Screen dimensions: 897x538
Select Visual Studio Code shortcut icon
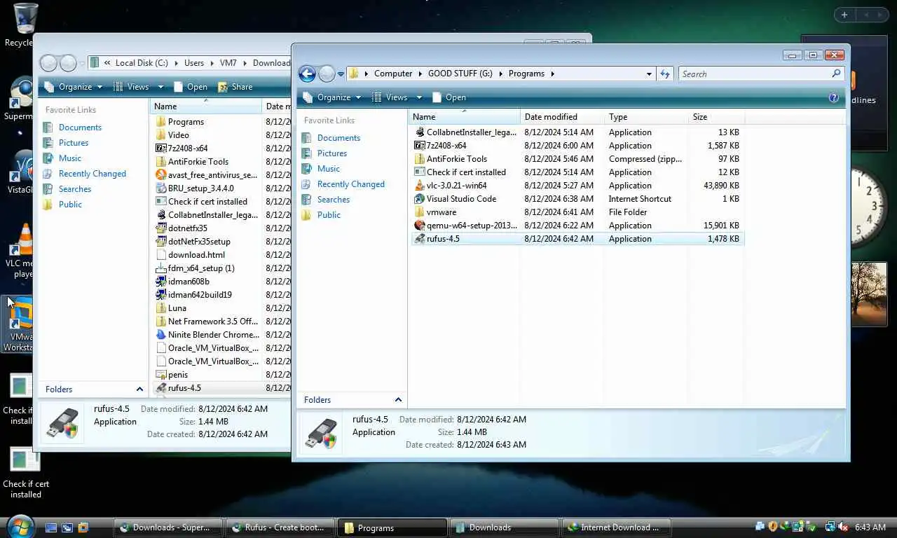tap(419, 199)
